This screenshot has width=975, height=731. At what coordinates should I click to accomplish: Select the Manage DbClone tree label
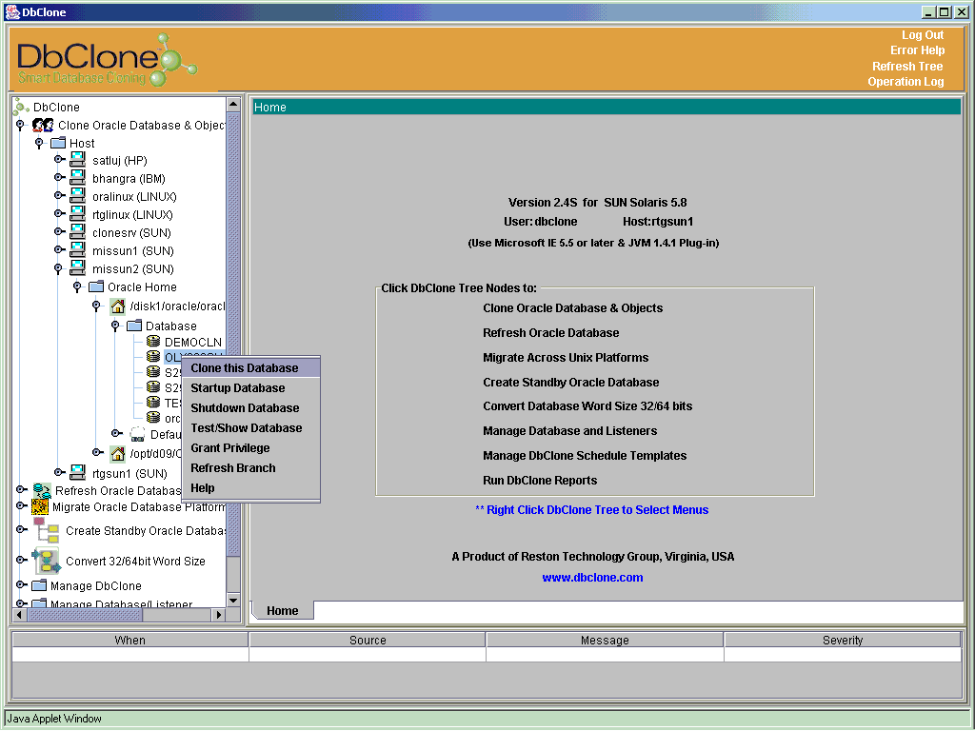(x=96, y=585)
